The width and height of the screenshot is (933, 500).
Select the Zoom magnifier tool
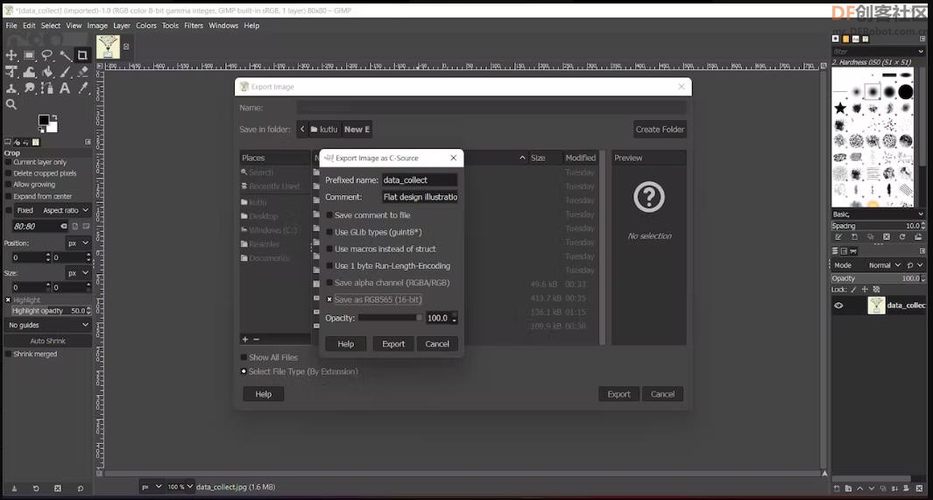11,104
